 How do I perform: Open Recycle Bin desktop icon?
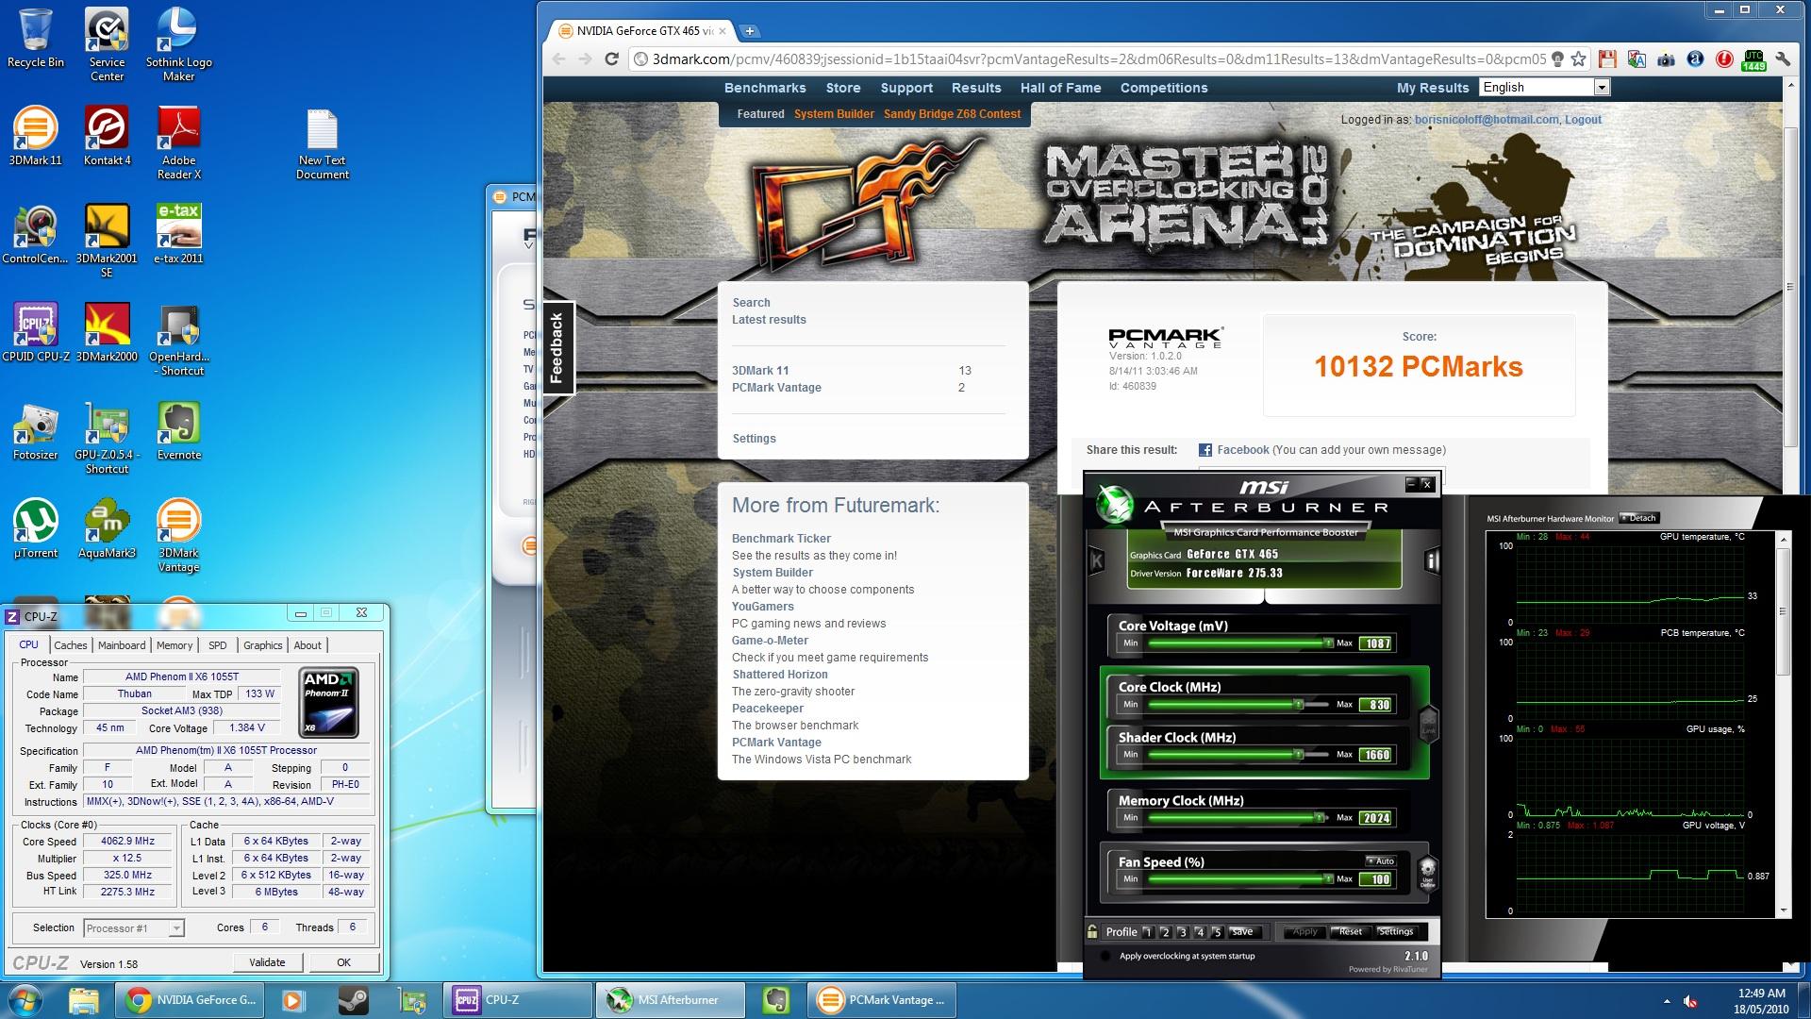pyautogui.click(x=36, y=39)
